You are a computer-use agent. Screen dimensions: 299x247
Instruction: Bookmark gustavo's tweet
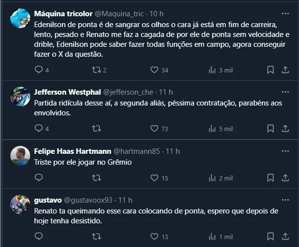point(270,236)
